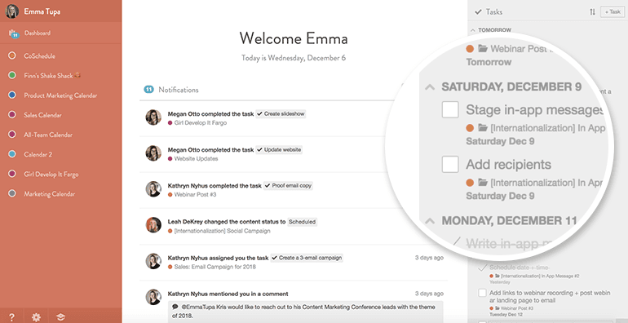The height and width of the screenshot is (323, 628).
Task: Check the Add recipients task checkbox
Action: (x=450, y=164)
